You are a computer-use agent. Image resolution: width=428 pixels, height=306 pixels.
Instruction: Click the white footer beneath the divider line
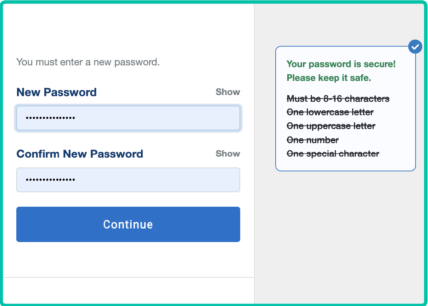click(128, 290)
